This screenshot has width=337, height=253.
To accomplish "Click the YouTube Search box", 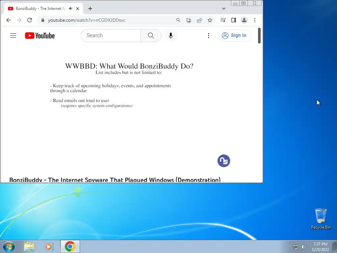I will (x=111, y=36).
